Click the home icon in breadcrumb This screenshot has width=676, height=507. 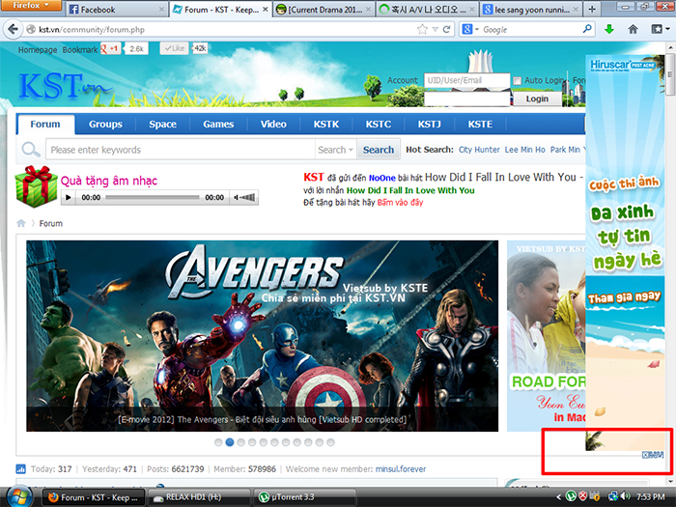pyautogui.click(x=20, y=223)
